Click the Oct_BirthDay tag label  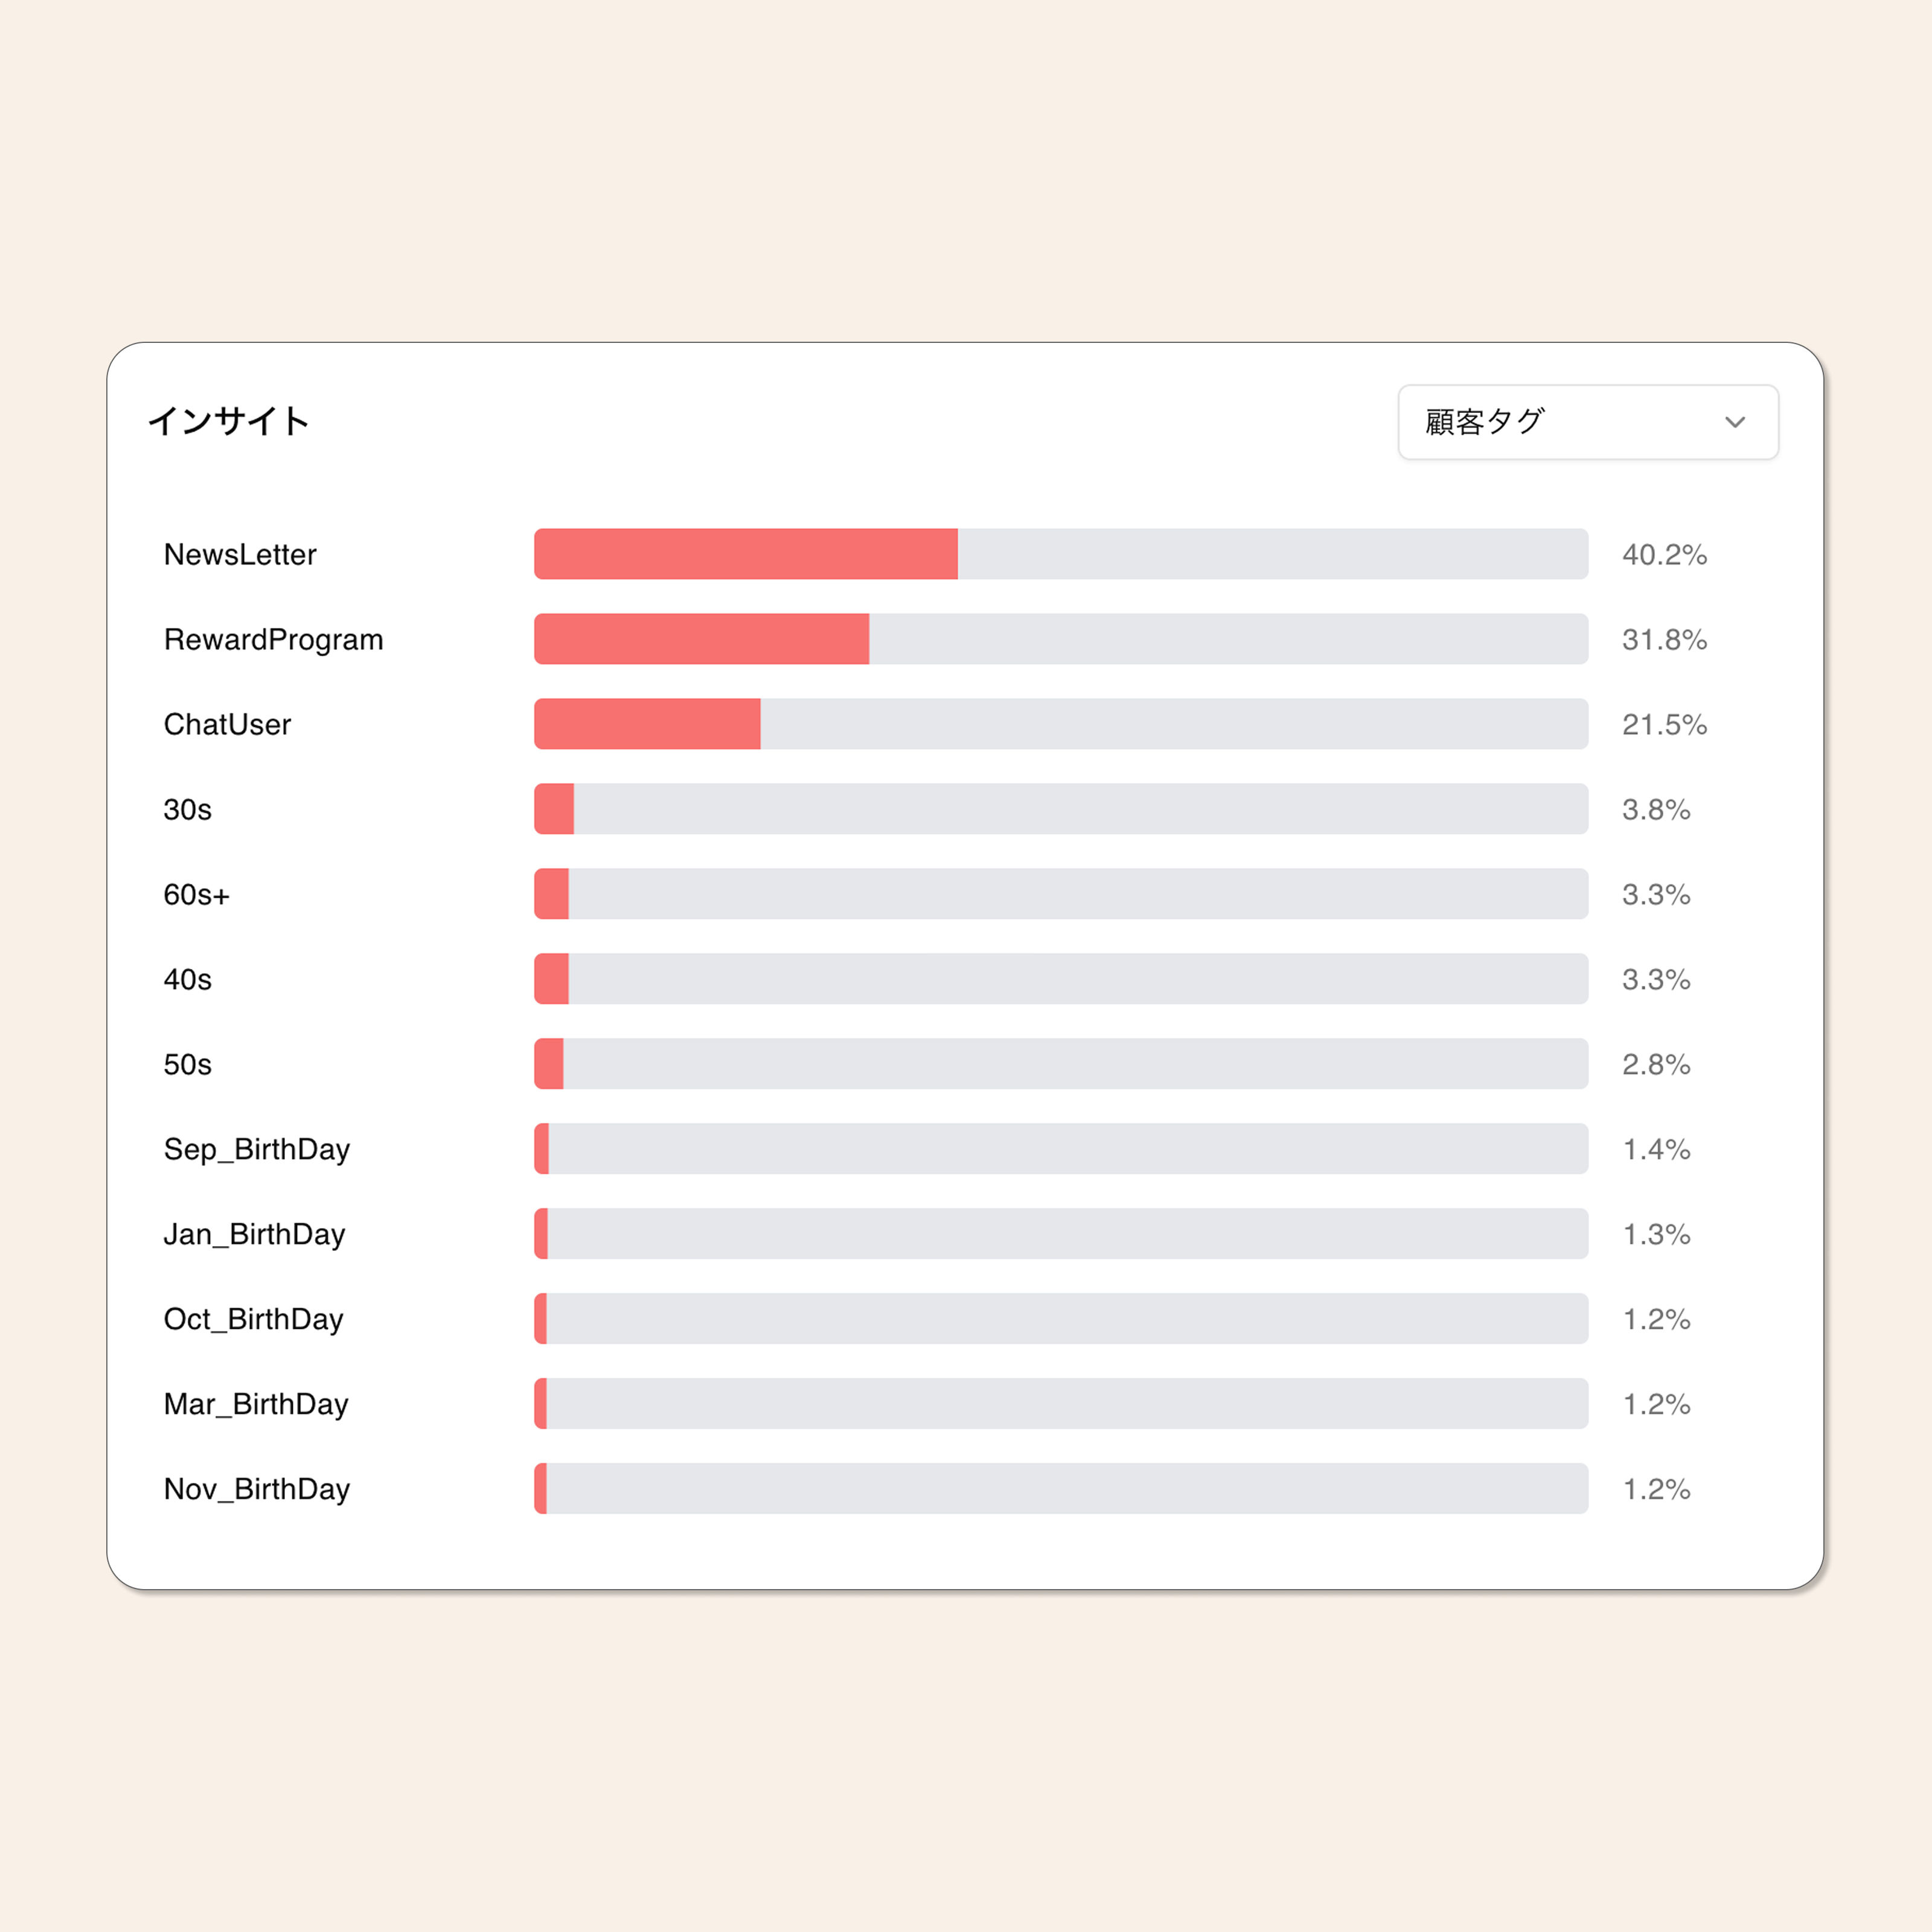(253, 1319)
